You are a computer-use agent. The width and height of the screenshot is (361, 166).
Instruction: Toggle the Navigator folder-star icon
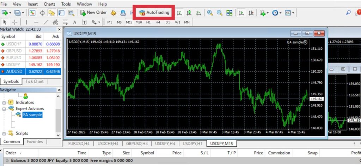click(51, 13)
